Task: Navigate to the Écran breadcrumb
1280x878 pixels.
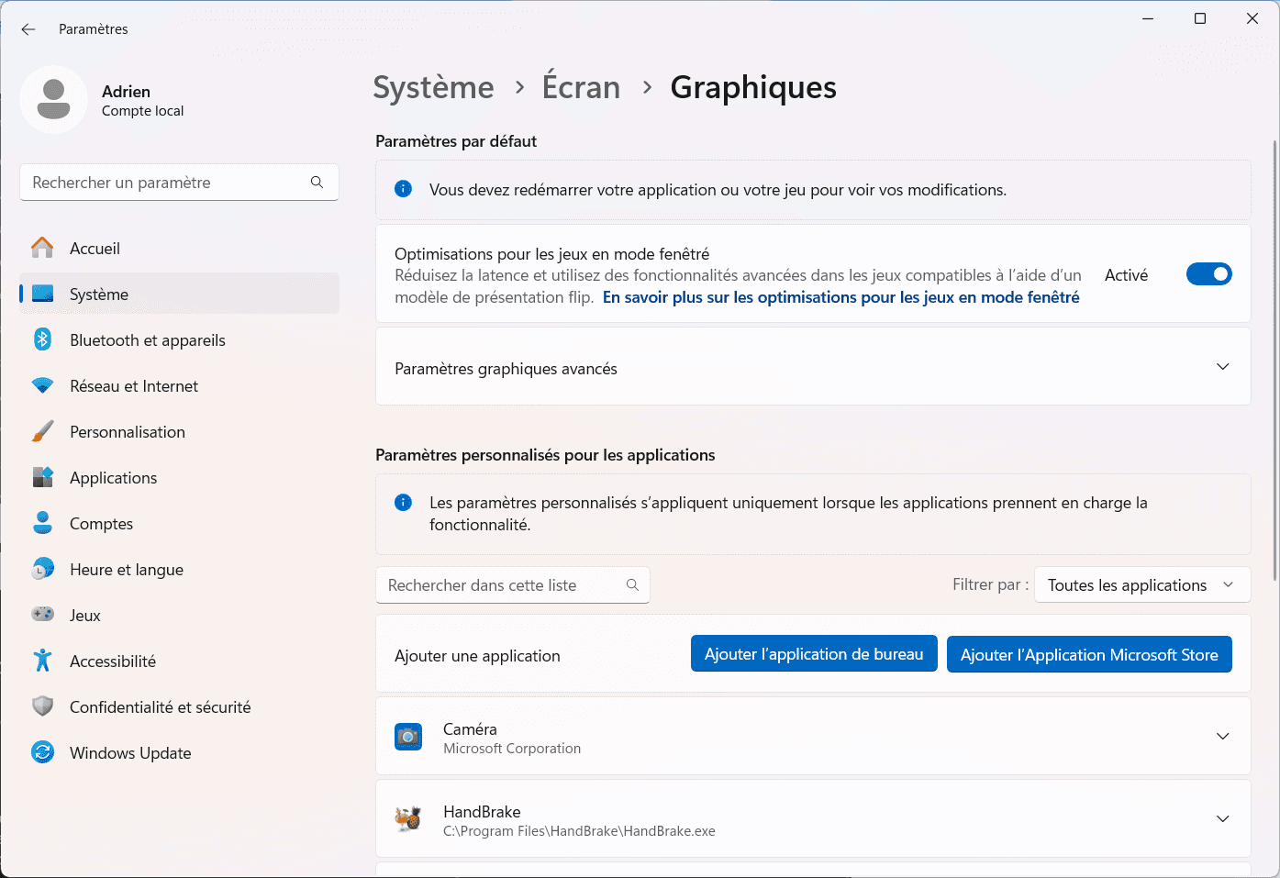Action: click(582, 87)
